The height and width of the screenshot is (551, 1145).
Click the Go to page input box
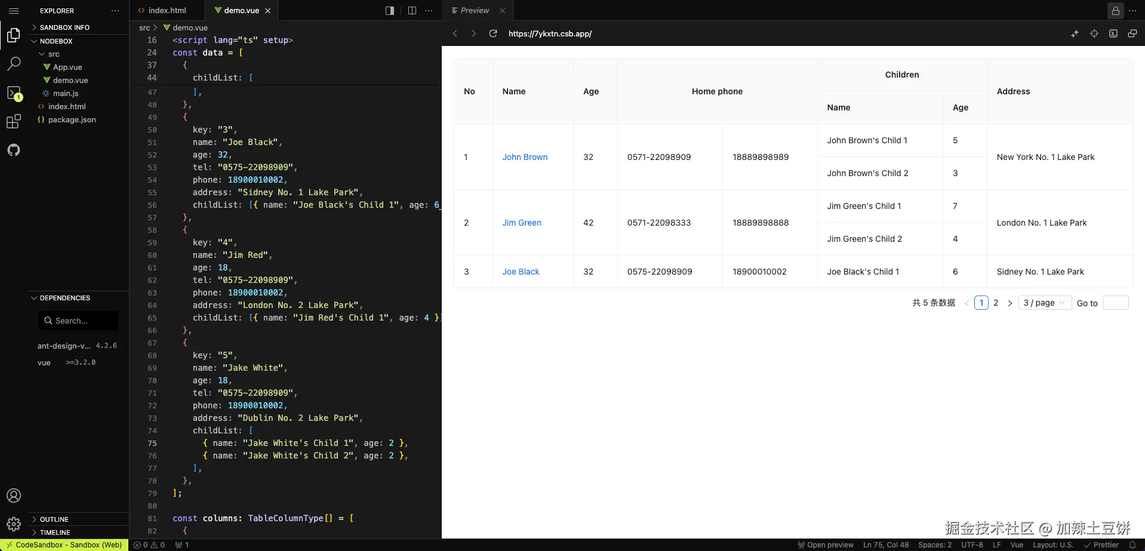pyautogui.click(x=1115, y=303)
